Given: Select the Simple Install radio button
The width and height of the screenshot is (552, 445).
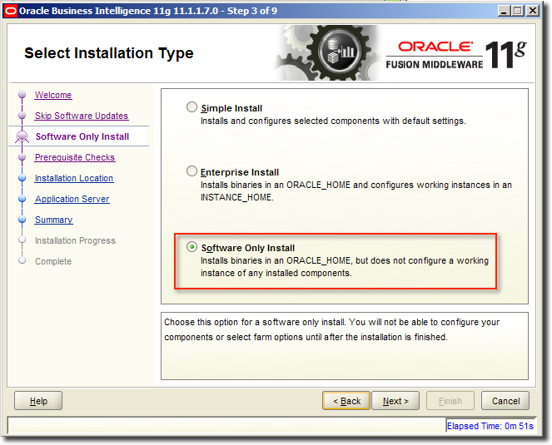Looking at the screenshot, I should [191, 107].
